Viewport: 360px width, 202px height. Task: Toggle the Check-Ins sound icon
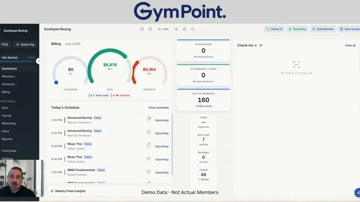click(261, 45)
